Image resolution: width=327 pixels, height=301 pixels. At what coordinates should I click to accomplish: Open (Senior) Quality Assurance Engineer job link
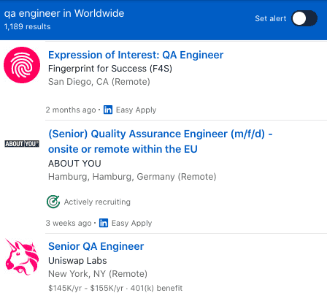click(161, 142)
